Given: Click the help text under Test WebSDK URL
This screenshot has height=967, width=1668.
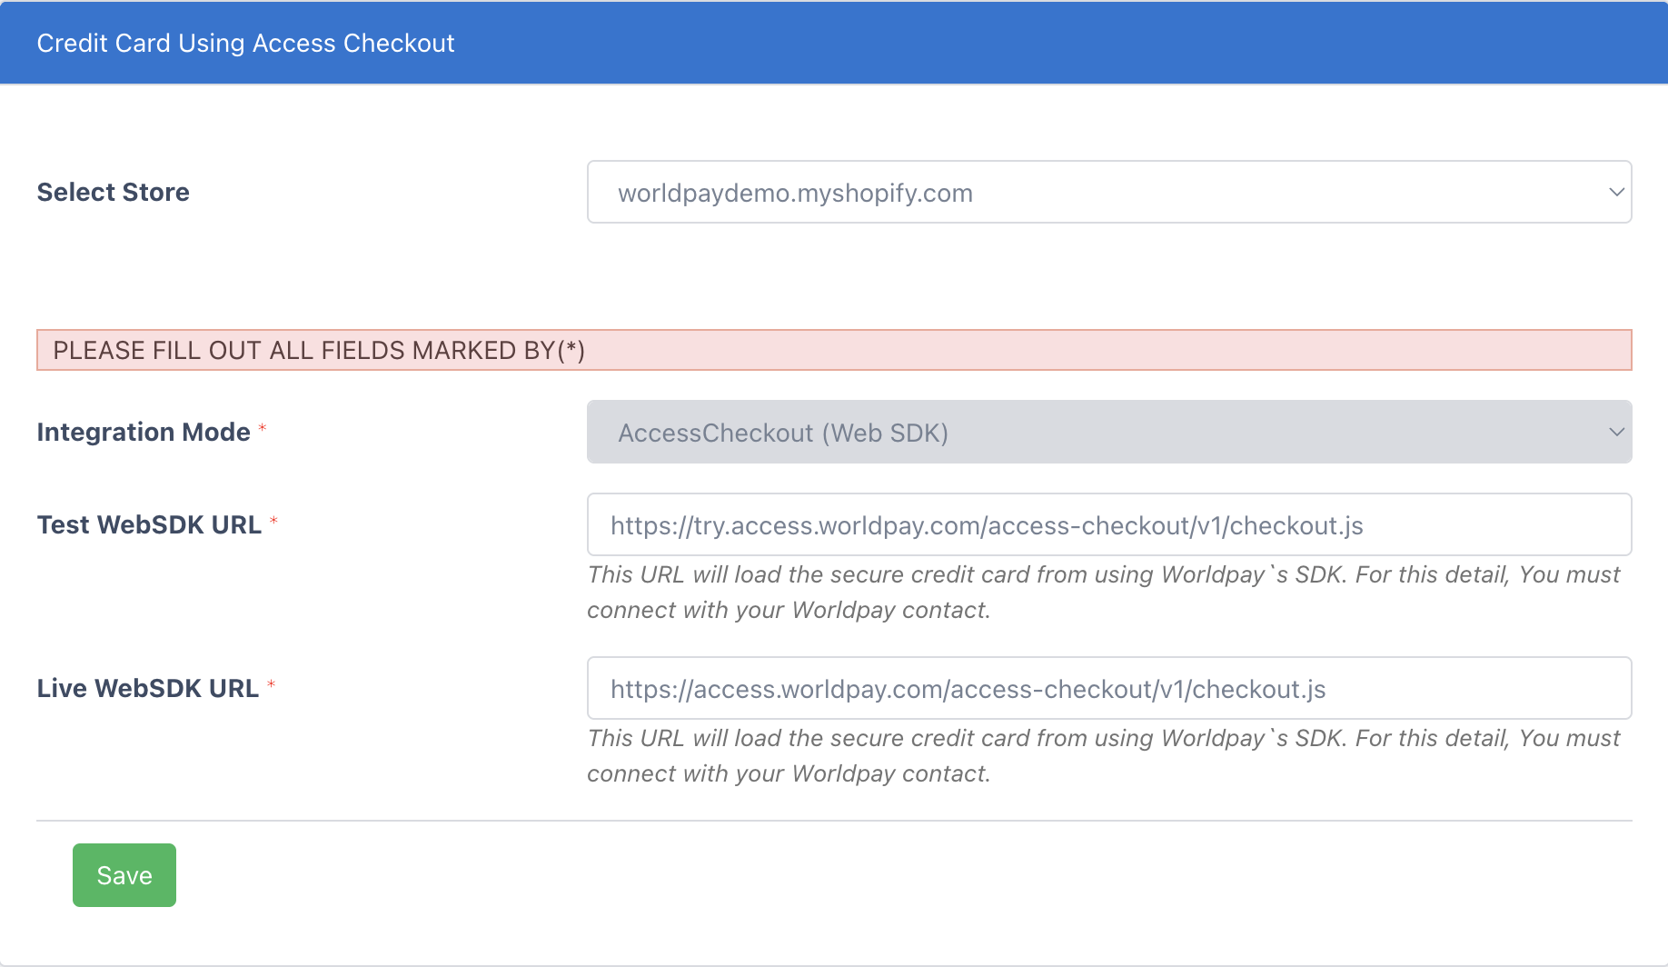Looking at the screenshot, I should pyautogui.click(x=1103, y=592).
